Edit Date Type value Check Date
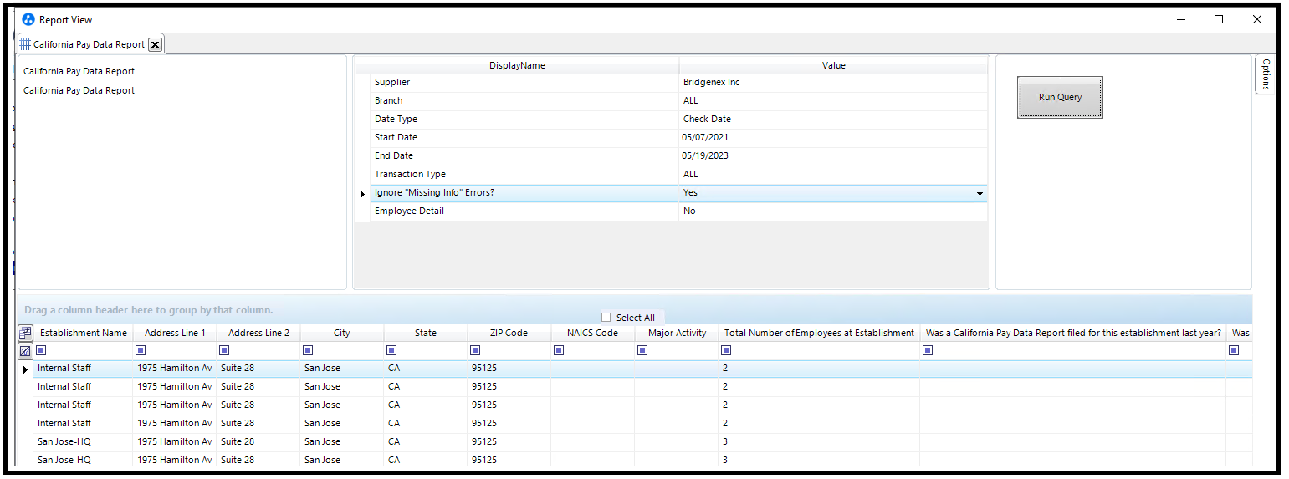The height and width of the screenshot is (479, 1289). (833, 119)
